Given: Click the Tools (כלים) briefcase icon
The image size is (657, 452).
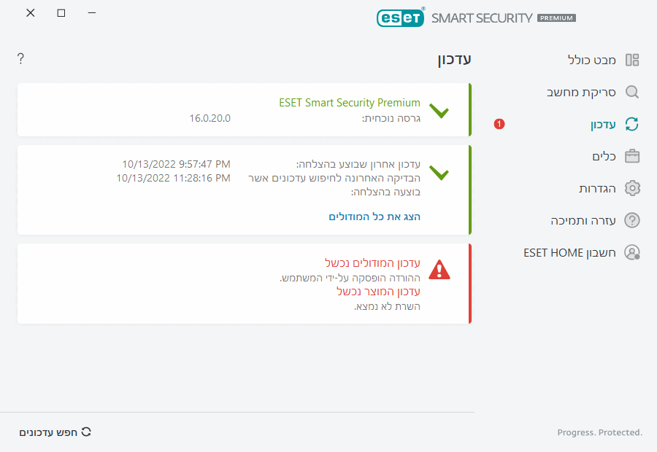Looking at the screenshot, I should point(632,156).
